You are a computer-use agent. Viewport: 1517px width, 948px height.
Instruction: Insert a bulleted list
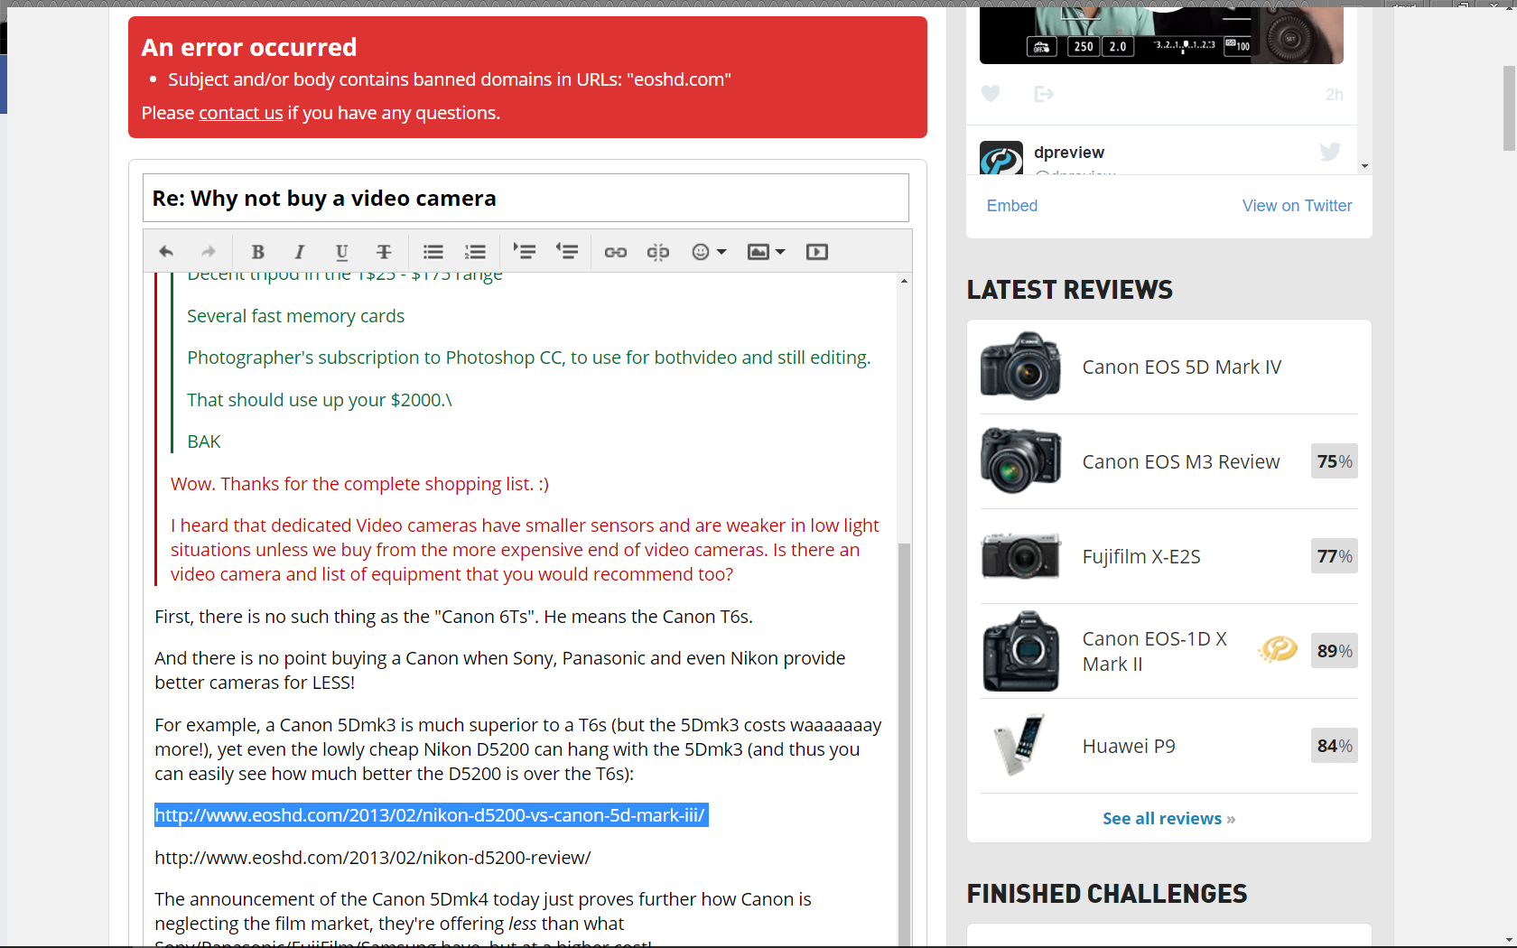pos(433,252)
